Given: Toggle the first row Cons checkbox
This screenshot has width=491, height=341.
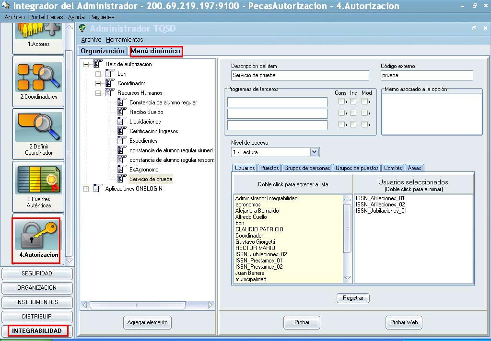Looking at the screenshot, I should point(341,102).
